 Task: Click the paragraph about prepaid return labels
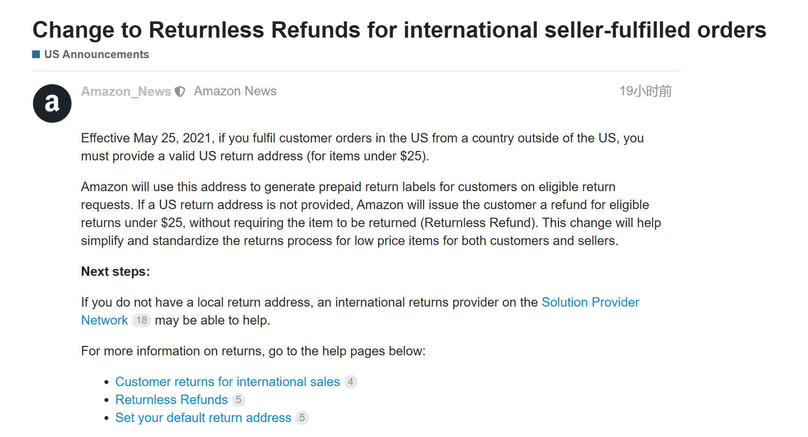(371, 214)
